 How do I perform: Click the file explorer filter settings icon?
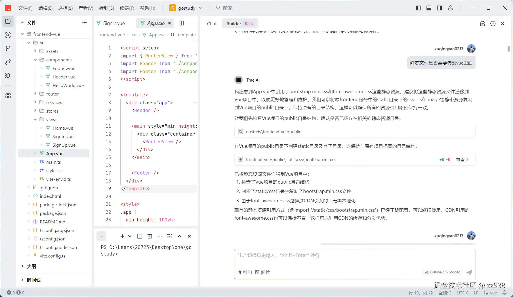click(85, 22)
